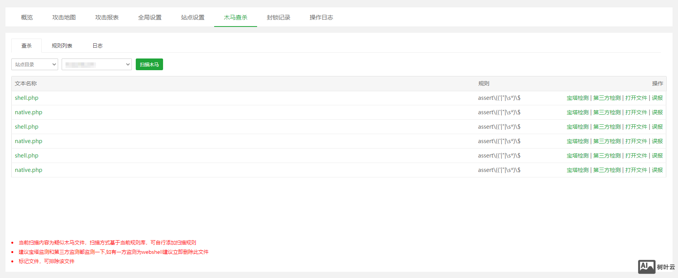678x278 pixels.
Task: Mark last shell.php row as 误报
Action: pyautogui.click(x=657, y=156)
